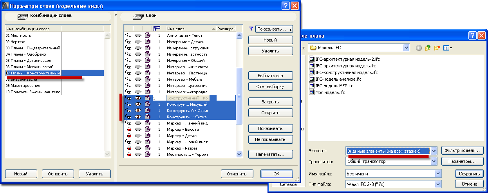488x193 pixels.
Task: Click the intersection priority column header icon
Action: coord(157,29)
